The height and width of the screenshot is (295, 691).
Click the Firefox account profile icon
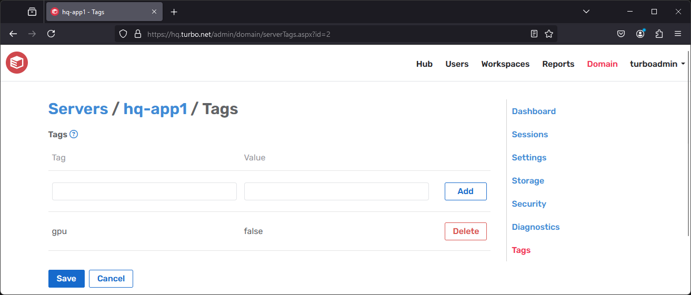[640, 34]
